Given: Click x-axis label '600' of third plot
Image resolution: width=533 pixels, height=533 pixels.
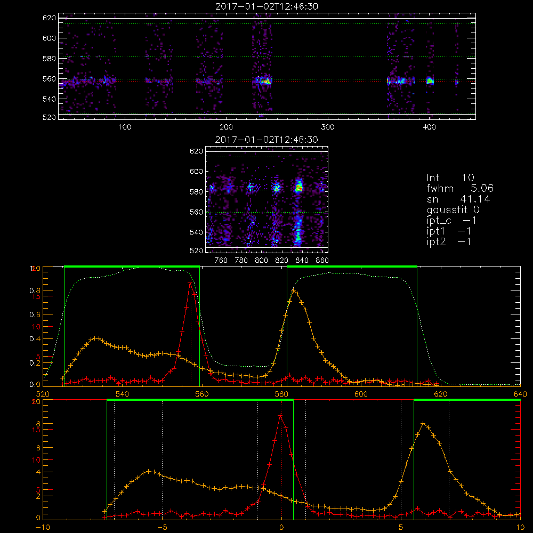Looking at the screenshot, I should coord(361,394).
